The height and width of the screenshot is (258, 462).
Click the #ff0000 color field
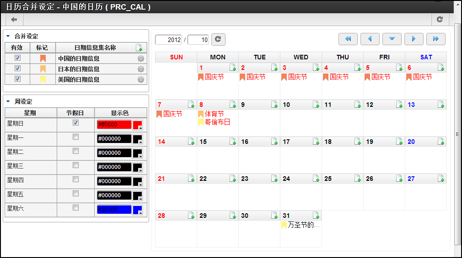pos(114,125)
